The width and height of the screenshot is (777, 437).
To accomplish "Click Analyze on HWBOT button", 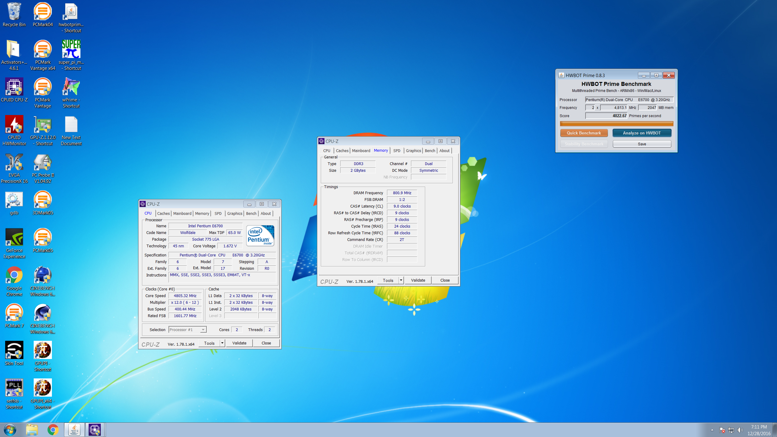I will (x=642, y=133).
